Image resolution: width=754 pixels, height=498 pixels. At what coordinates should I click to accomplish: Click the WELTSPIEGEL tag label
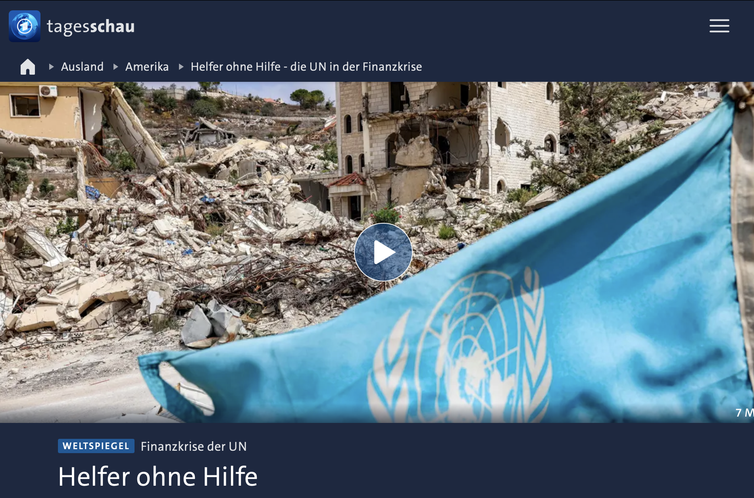96,446
